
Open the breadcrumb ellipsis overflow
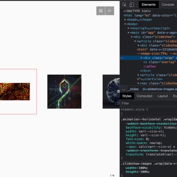123,89
